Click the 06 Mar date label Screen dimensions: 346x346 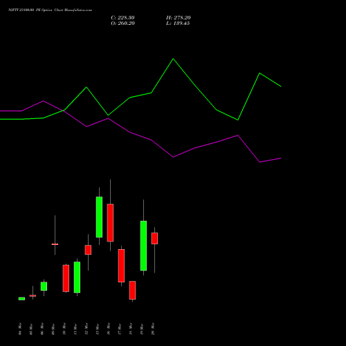pos(42,329)
